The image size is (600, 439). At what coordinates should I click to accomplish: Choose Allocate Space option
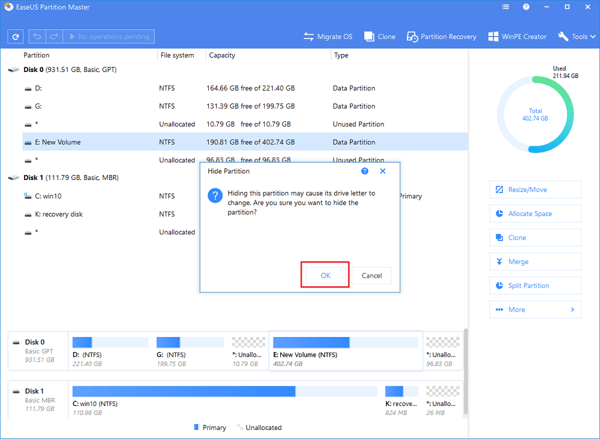tap(535, 214)
